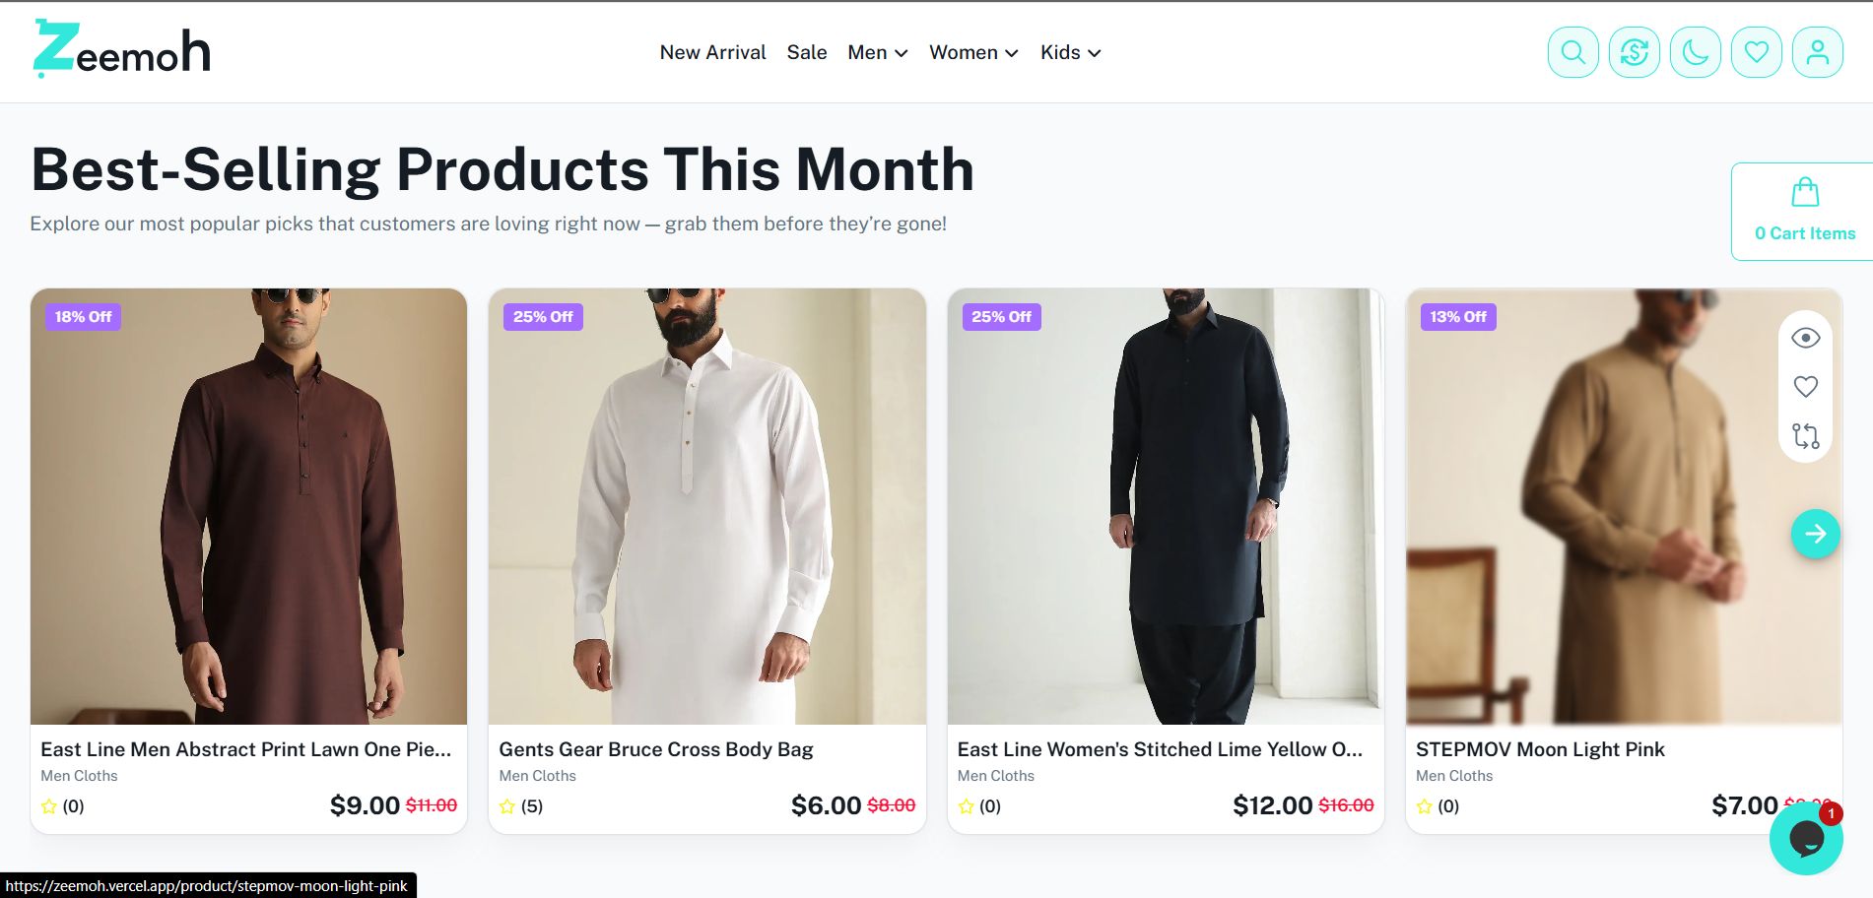The width and height of the screenshot is (1873, 898).
Task: Open the Sale menu item
Action: click(x=806, y=52)
